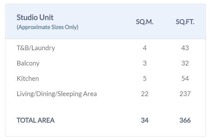Click the SQ.FT. column header
210x140 pixels.
[x=185, y=22]
